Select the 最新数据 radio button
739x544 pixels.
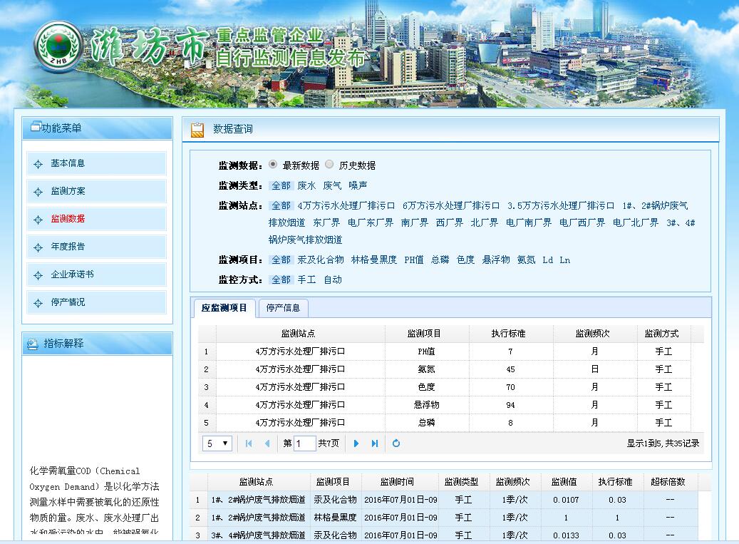(x=273, y=165)
